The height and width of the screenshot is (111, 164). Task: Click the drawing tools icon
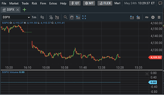pyautogui.click(x=57, y=17)
